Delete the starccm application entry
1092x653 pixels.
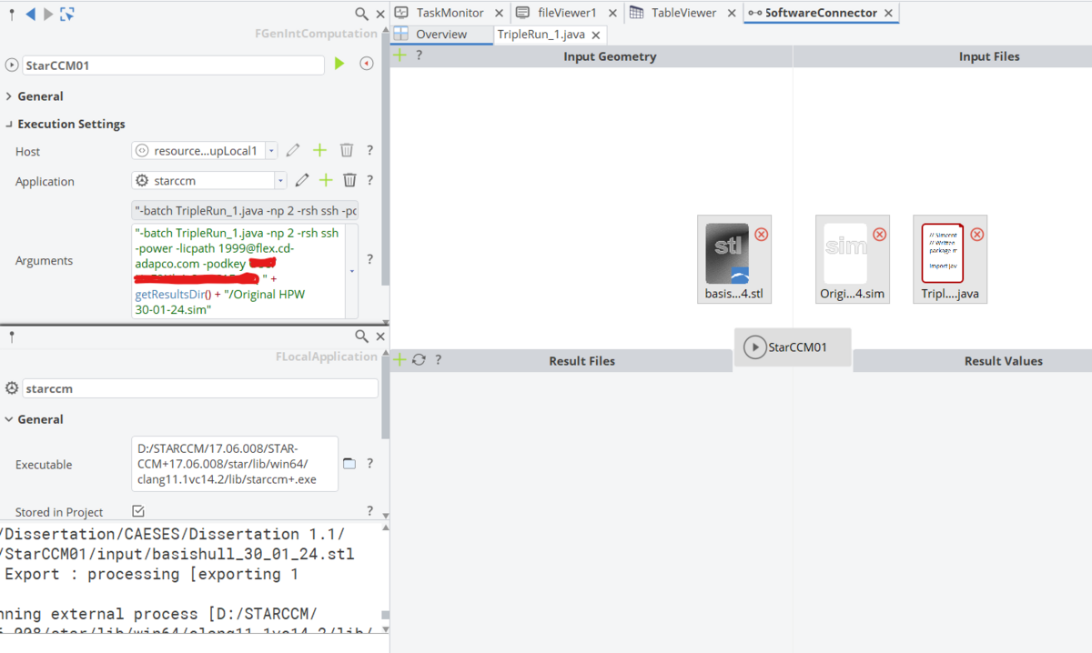point(349,180)
